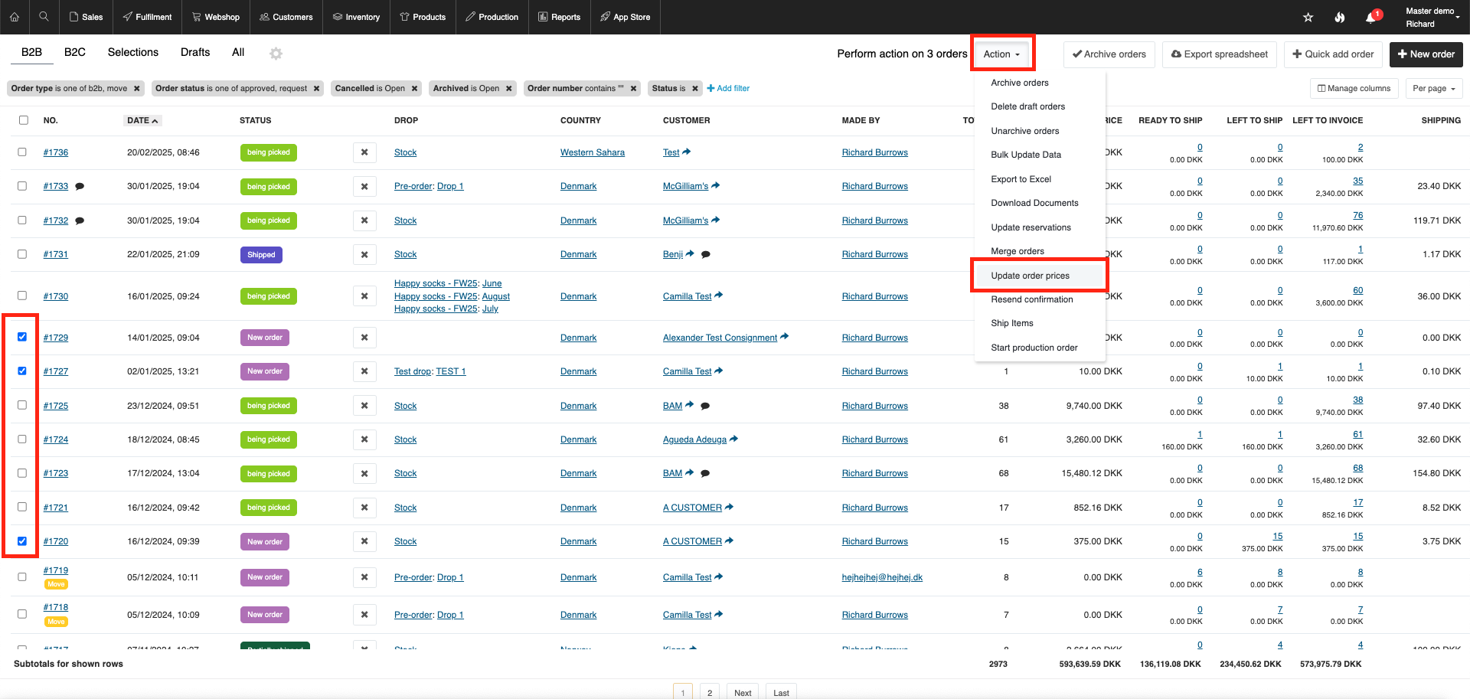The image size is (1470, 699).
Task: Click the Manage columns button
Action: (x=1354, y=89)
